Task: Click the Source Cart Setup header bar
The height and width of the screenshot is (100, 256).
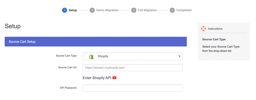Action: click(96, 42)
